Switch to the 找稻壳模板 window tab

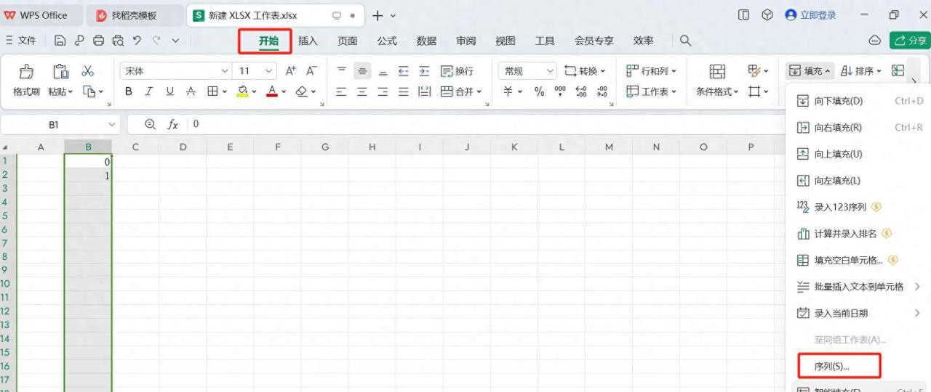[x=133, y=15]
